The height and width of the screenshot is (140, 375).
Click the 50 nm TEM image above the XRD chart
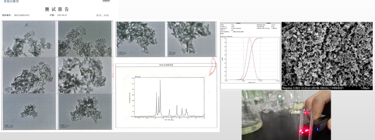tap(192, 39)
